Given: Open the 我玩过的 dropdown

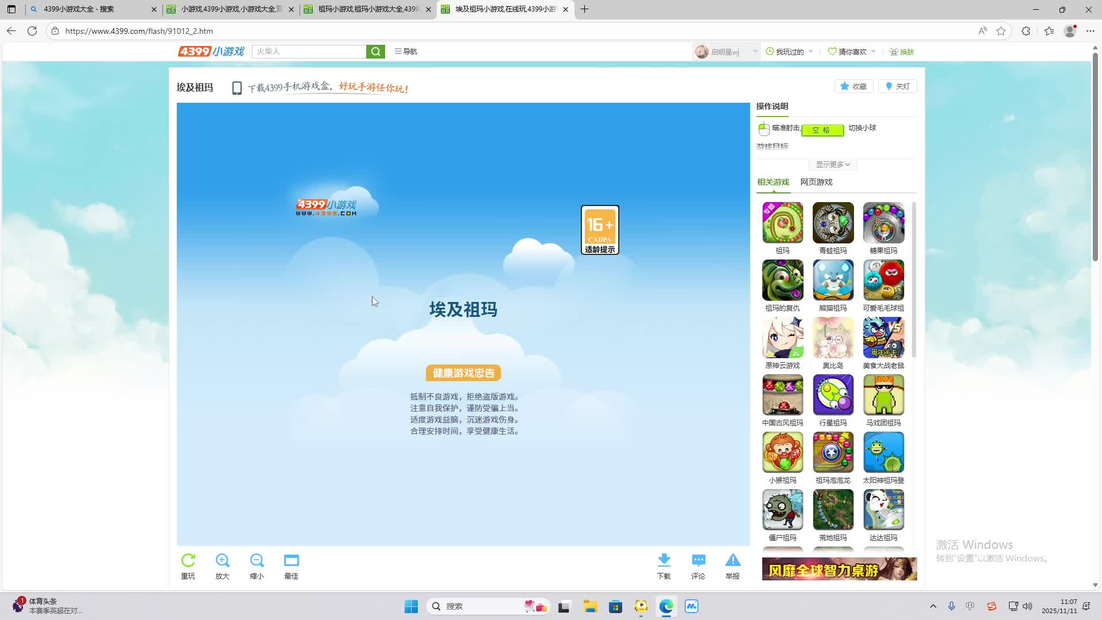Looking at the screenshot, I should pos(790,52).
